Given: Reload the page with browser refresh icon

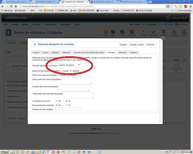Looking at the screenshot, I should click(11, 7).
